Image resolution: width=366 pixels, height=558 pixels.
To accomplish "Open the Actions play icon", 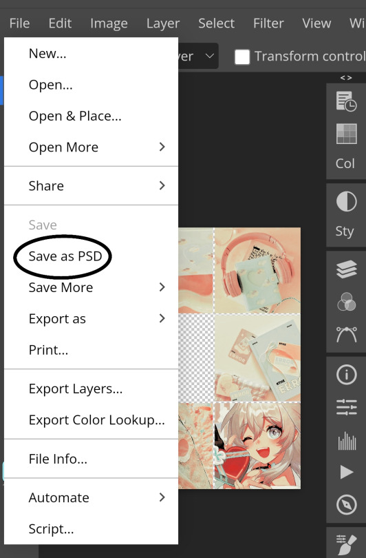I will [347, 473].
